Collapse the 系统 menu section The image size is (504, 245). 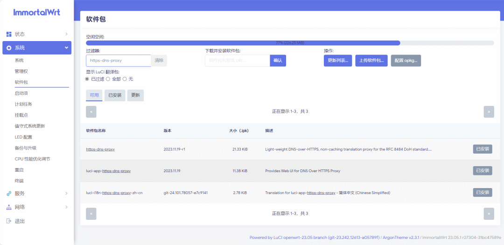(66, 48)
